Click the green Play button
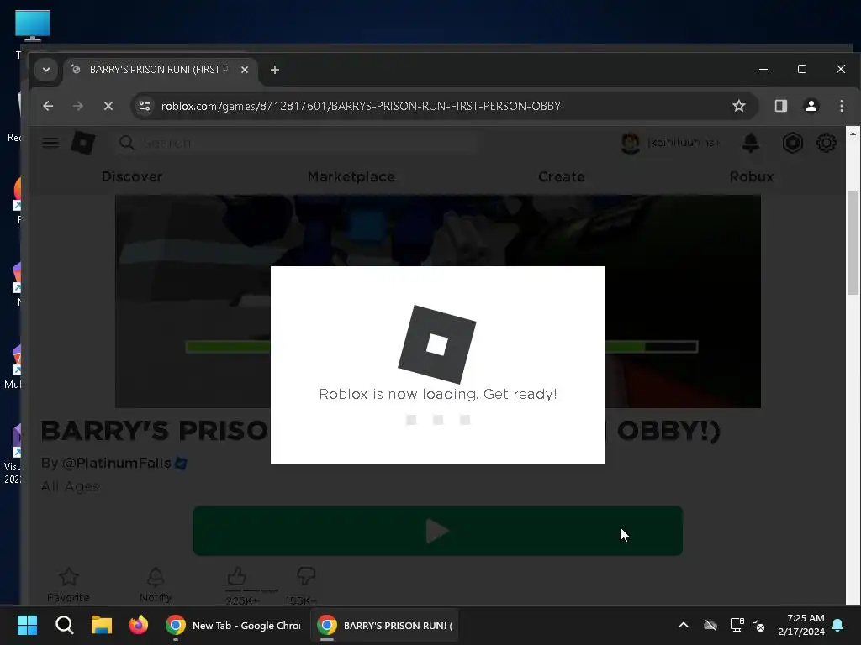Screen dimensions: 861x645 click(x=437, y=531)
